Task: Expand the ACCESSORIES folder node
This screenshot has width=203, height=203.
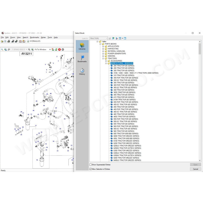Action: tap(106, 61)
